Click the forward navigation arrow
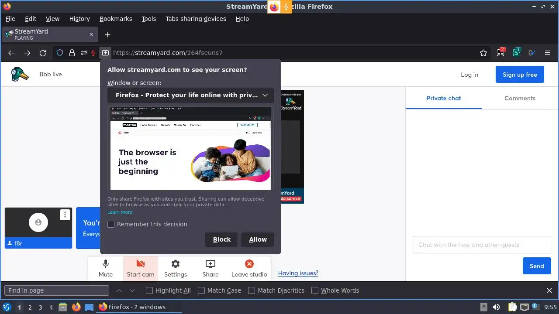Screen dimensions: 559x314 [x=27, y=53]
